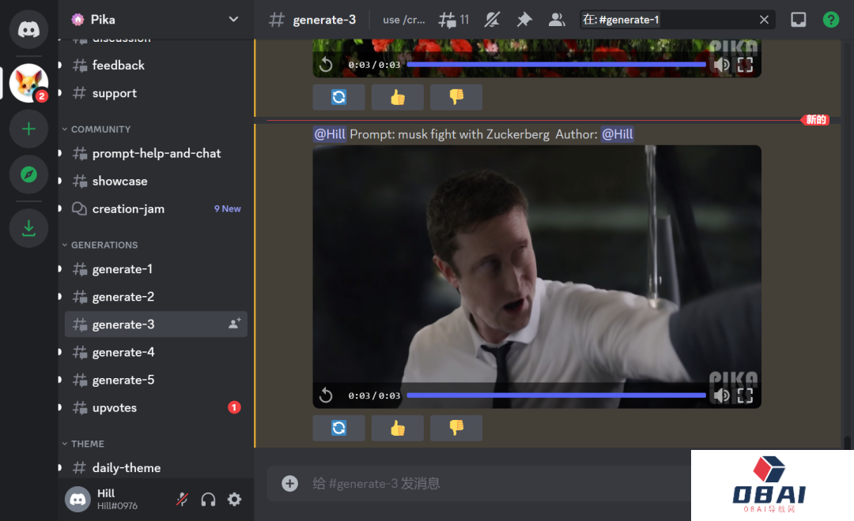Open Explore Discoverable Servers compass icon
Image resolution: width=854 pixels, height=521 pixels.
coord(29,174)
